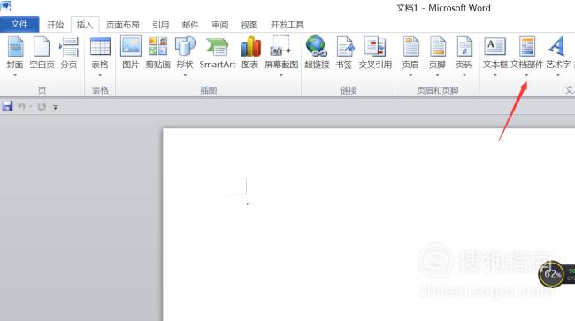
Task: Expand the table (表格) dropdown arrow
Action: pos(100,75)
